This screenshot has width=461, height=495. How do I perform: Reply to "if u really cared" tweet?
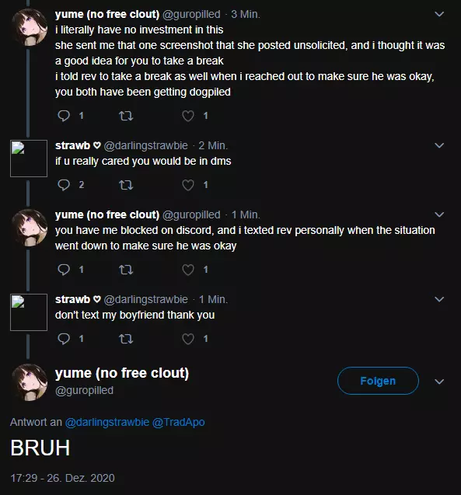(64, 185)
